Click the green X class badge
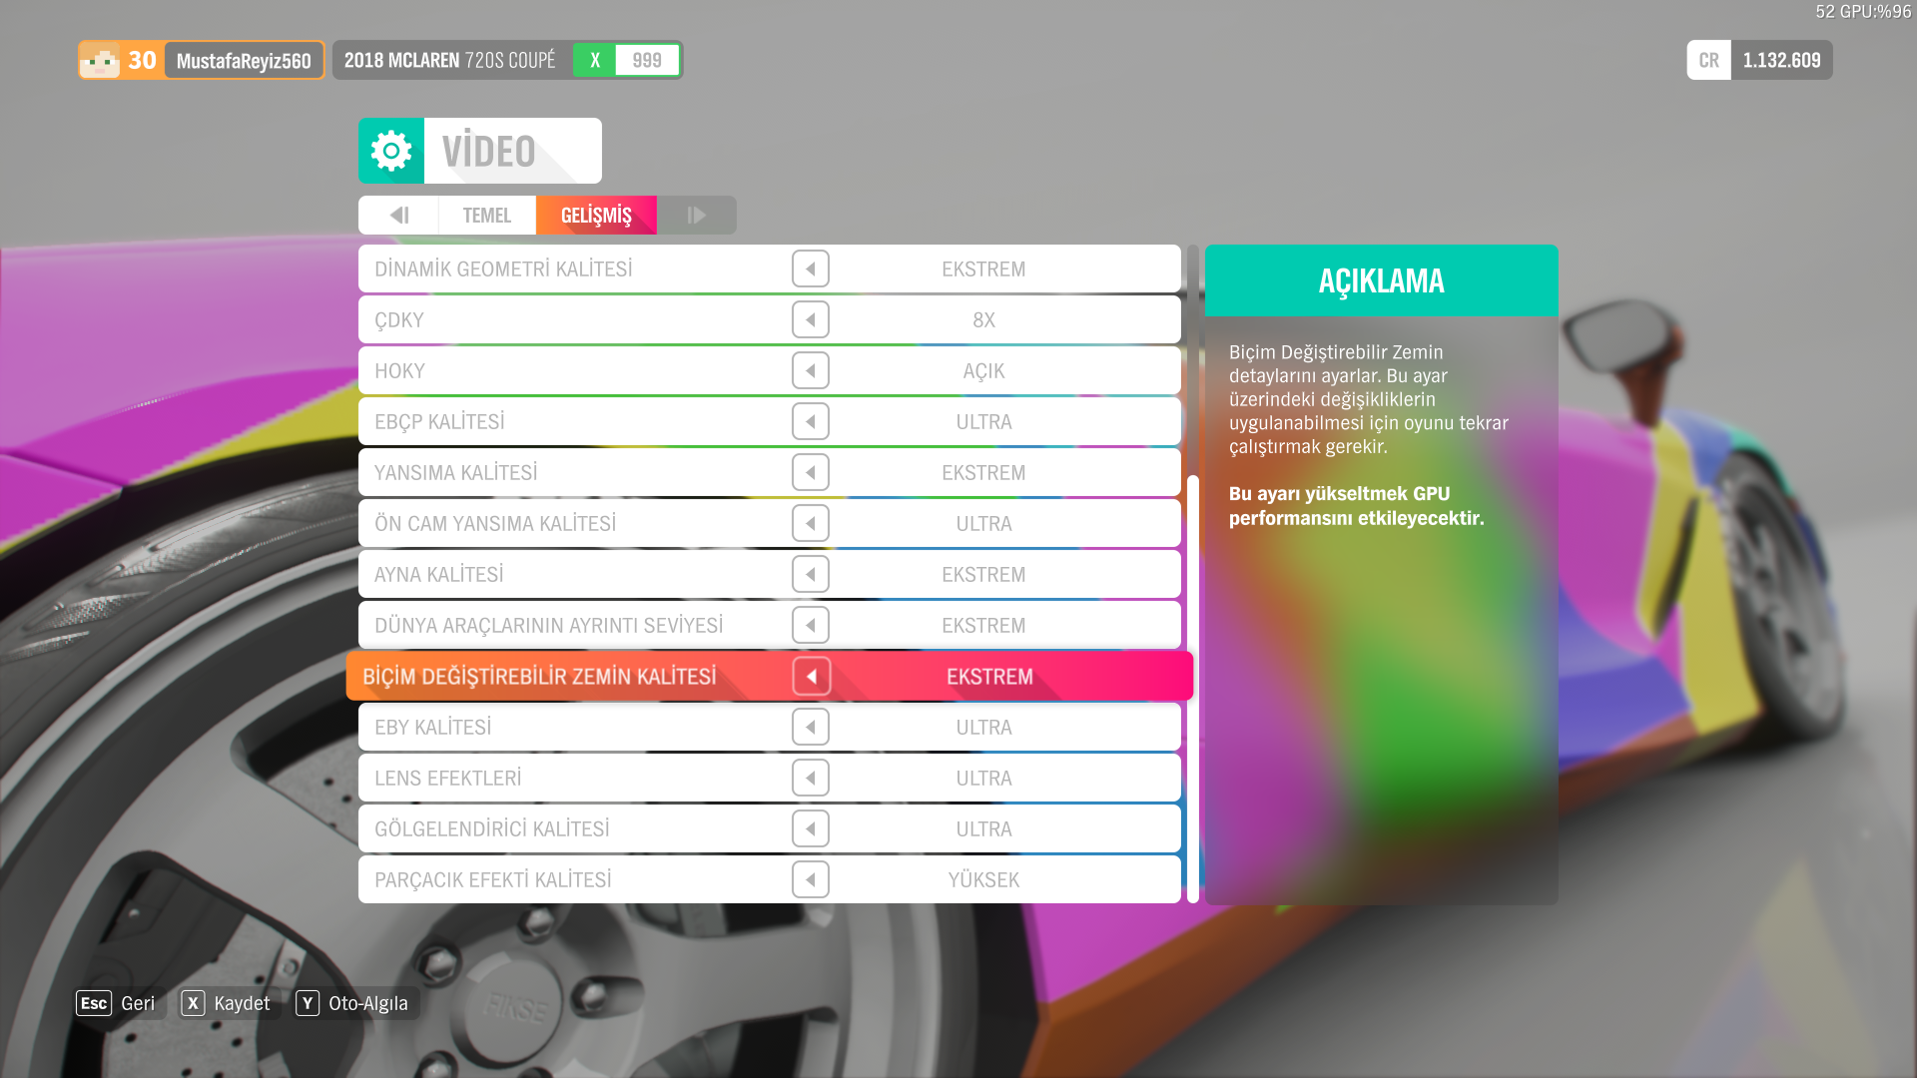This screenshot has width=1917, height=1078. [x=595, y=60]
